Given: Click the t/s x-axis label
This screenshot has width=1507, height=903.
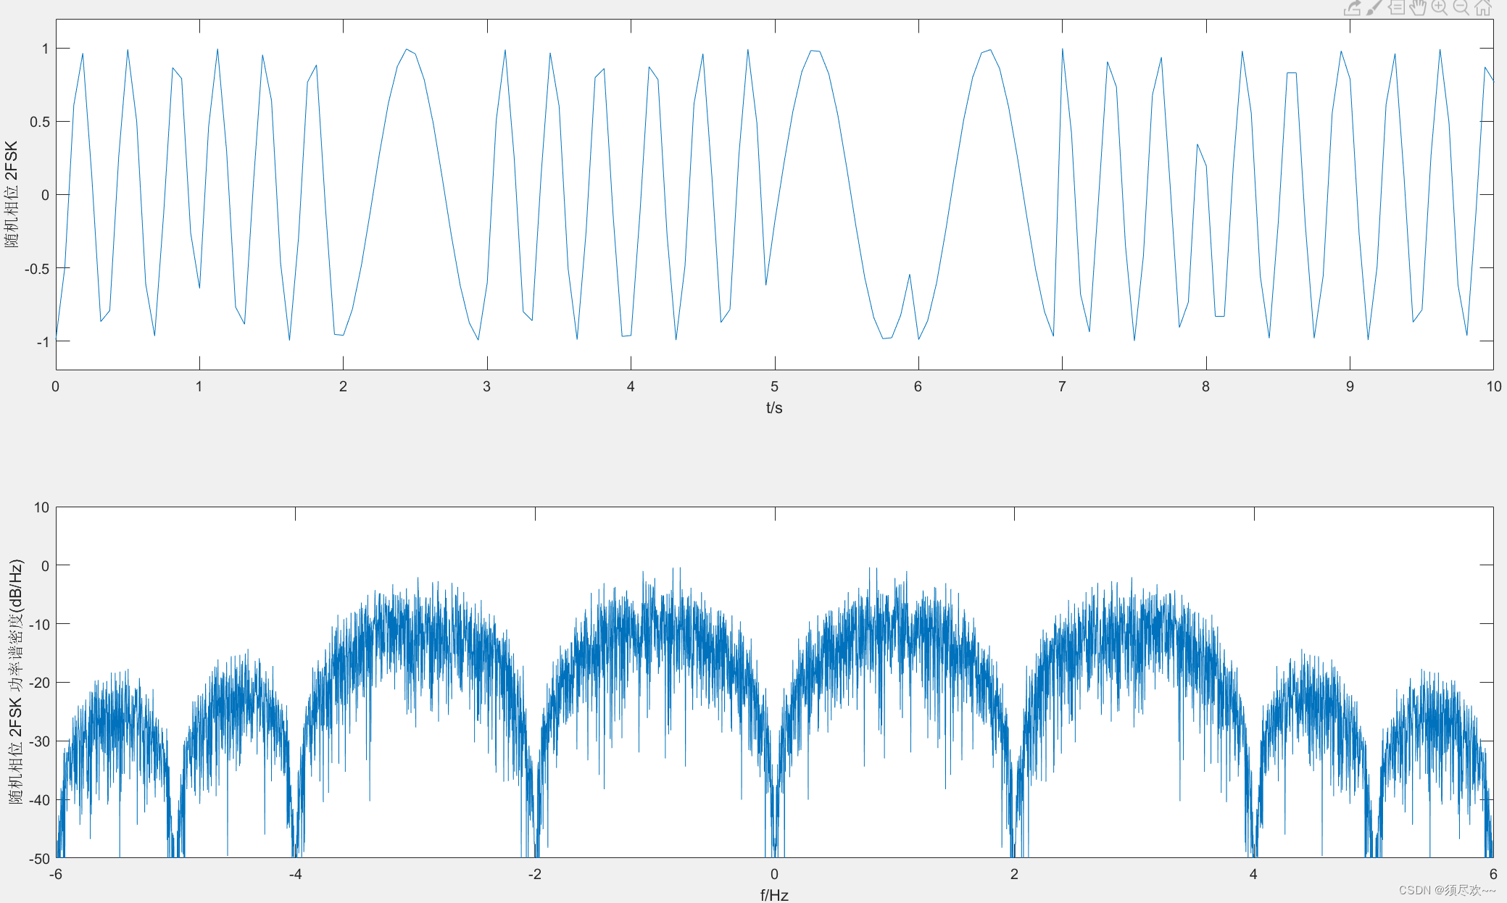Looking at the screenshot, I should point(774,408).
